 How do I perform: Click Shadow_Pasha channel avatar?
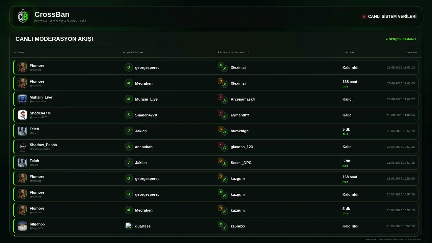22,146
